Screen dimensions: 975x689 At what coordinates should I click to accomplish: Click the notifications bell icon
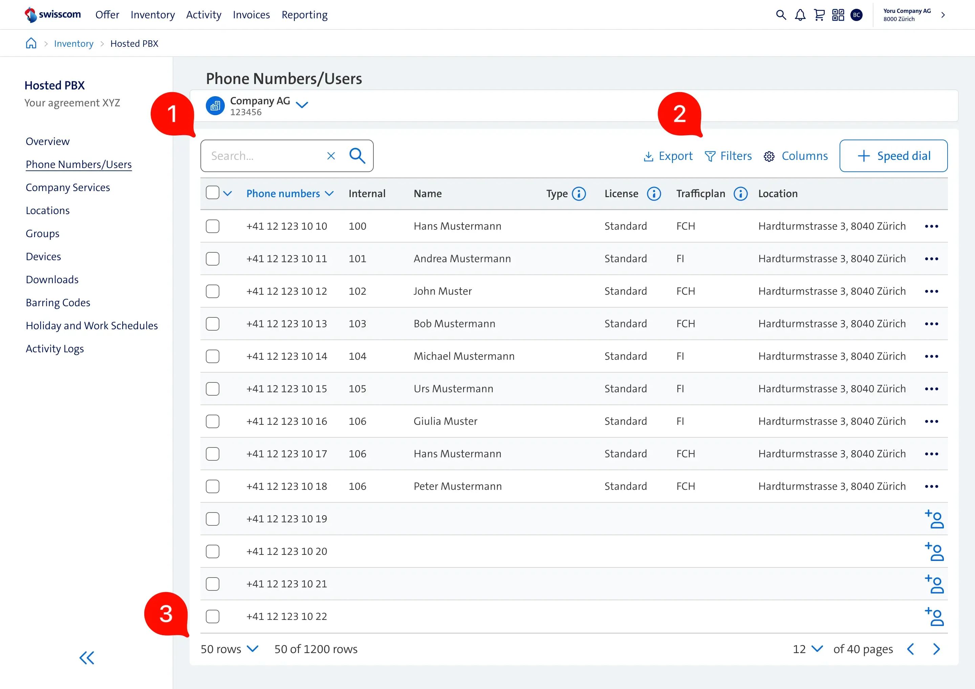pyautogui.click(x=800, y=15)
